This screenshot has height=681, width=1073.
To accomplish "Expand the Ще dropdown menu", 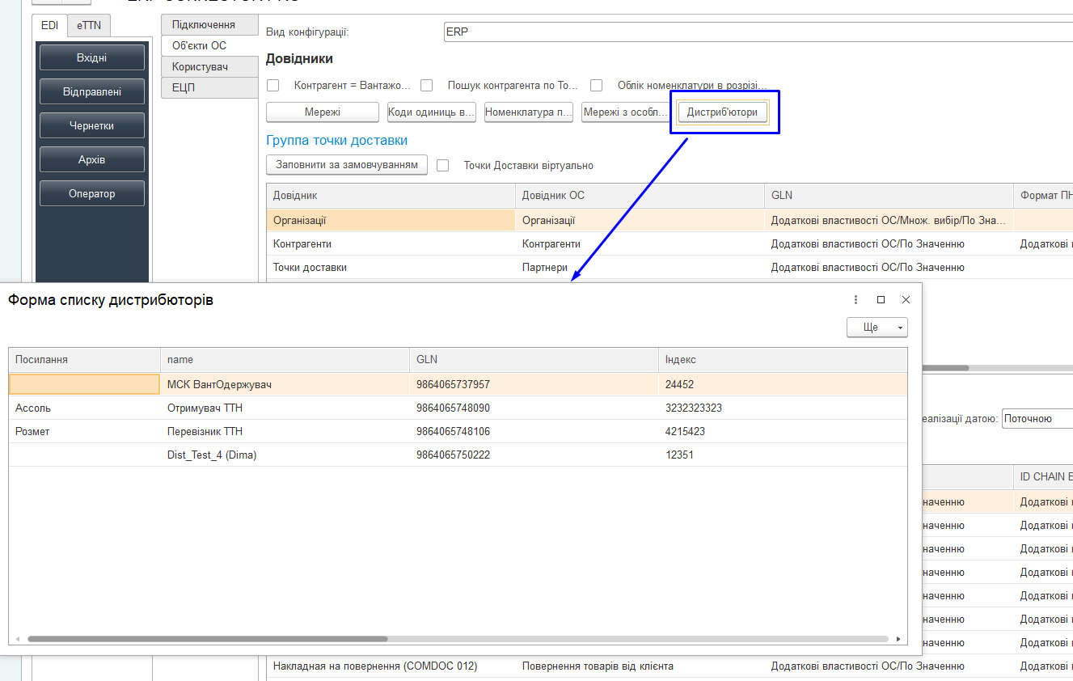I will pyautogui.click(x=877, y=328).
